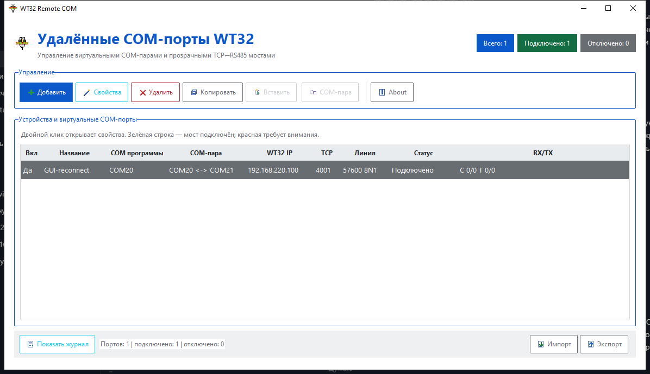This screenshot has height=374, width=650.
Task: Click the paste icon on Вставить
Action: pyautogui.click(x=257, y=92)
